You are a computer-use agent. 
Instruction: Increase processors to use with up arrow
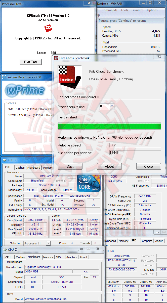(112, 105)
